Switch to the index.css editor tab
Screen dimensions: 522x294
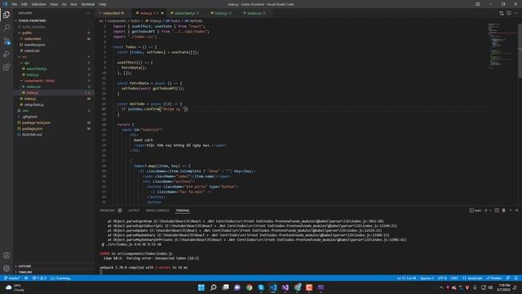pyautogui.click(x=254, y=13)
